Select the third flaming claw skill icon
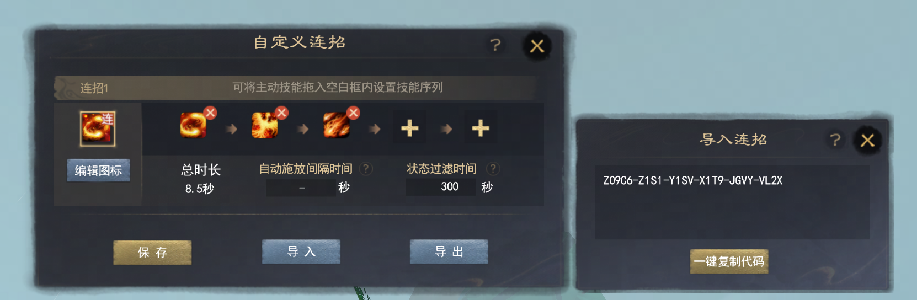 click(x=337, y=125)
